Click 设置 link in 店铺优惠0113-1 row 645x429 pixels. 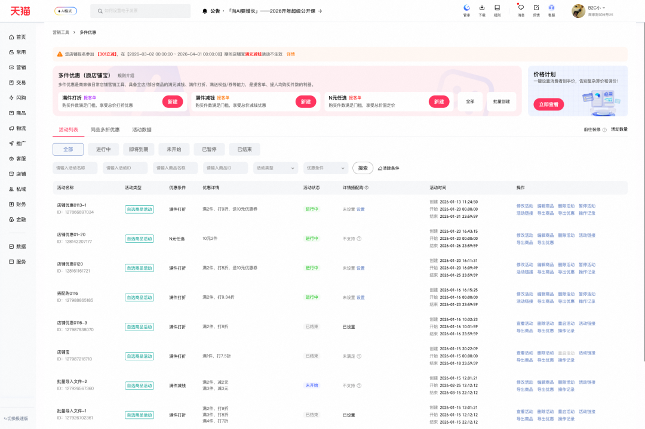(360, 209)
